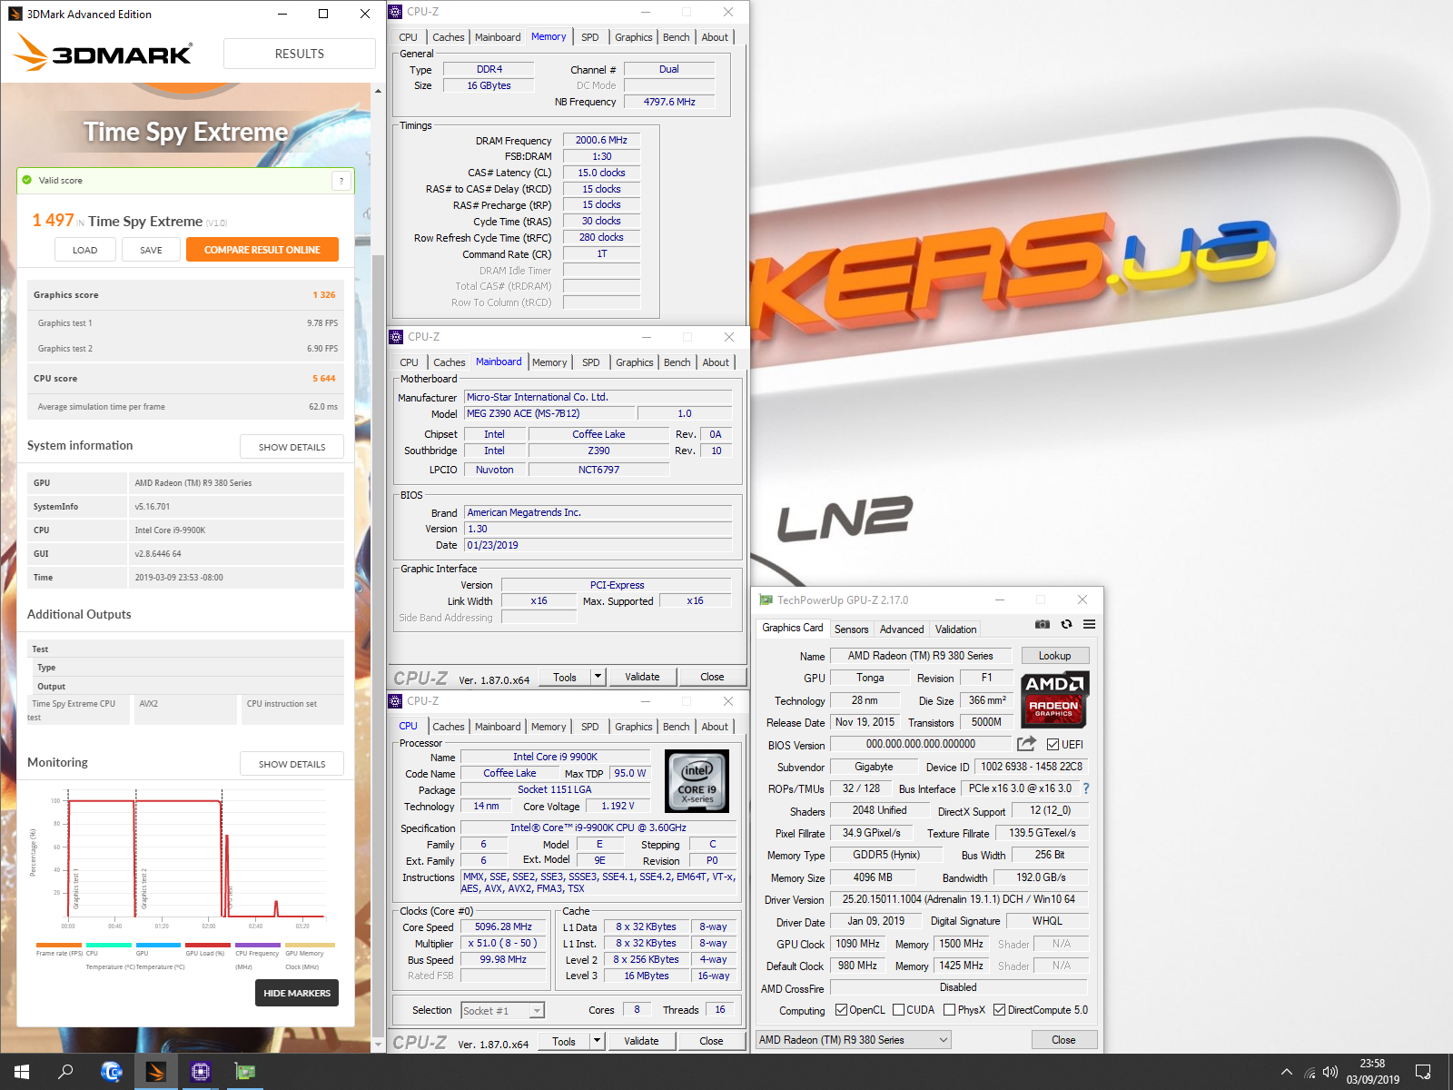Click HIDE MARKERS button
Image resolution: width=1453 pixels, height=1090 pixels.
[x=297, y=993]
